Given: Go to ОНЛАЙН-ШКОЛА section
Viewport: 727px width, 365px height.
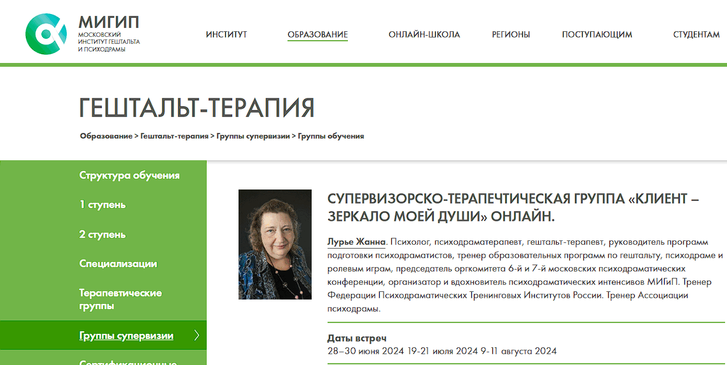Looking at the screenshot, I should point(424,34).
